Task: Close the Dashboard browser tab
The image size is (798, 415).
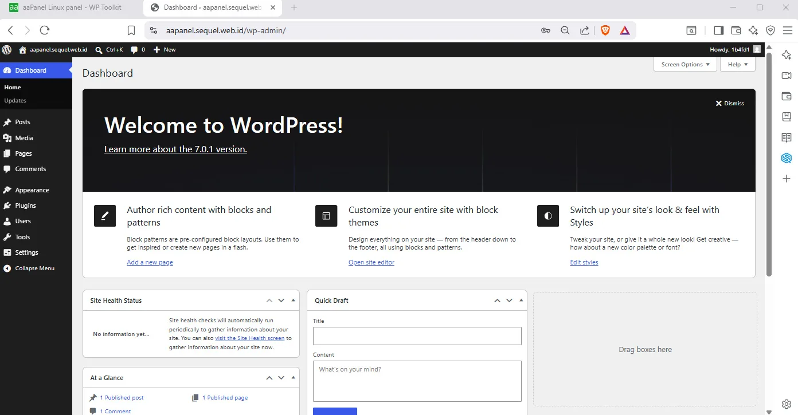Action: click(x=273, y=7)
